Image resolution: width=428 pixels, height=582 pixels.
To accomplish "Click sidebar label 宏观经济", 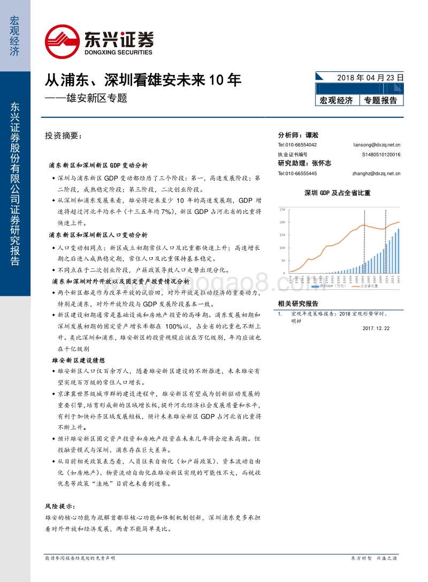I will [14, 35].
